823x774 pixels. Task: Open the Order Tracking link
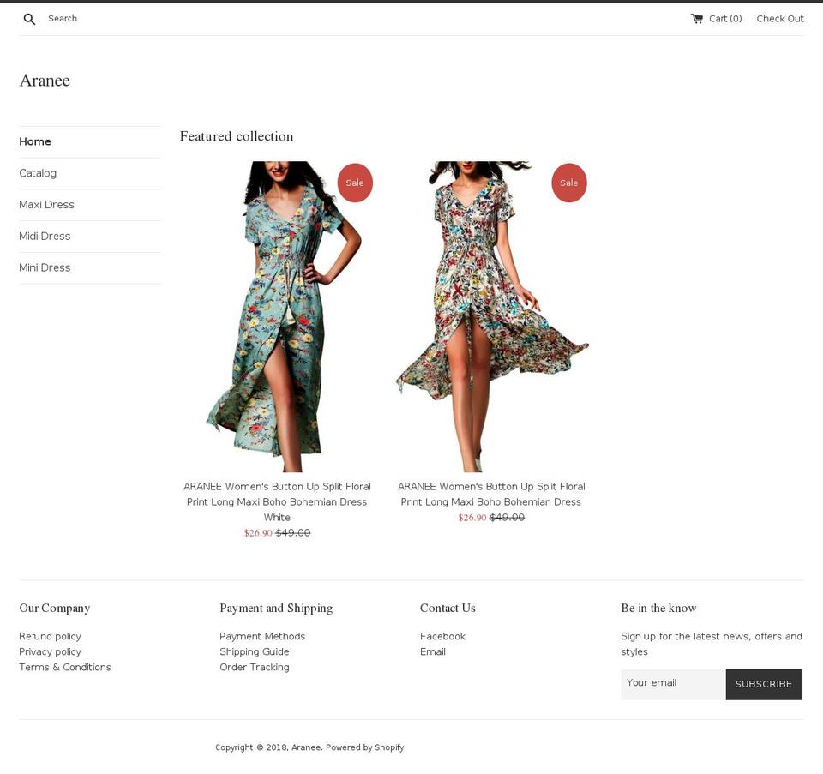click(255, 667)
